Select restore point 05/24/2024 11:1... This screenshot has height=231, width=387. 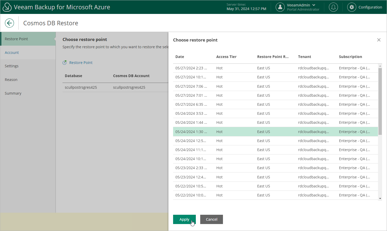pyautogui.click(x=275, y=150)
